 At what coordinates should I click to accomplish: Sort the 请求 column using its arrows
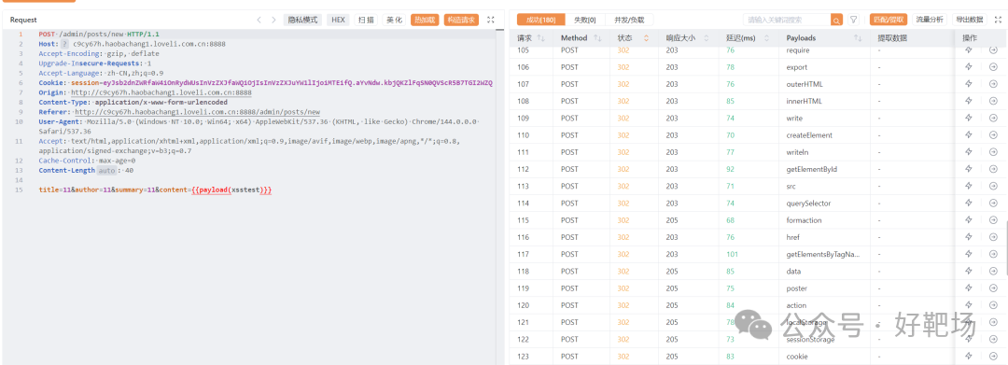coord(540,38)
